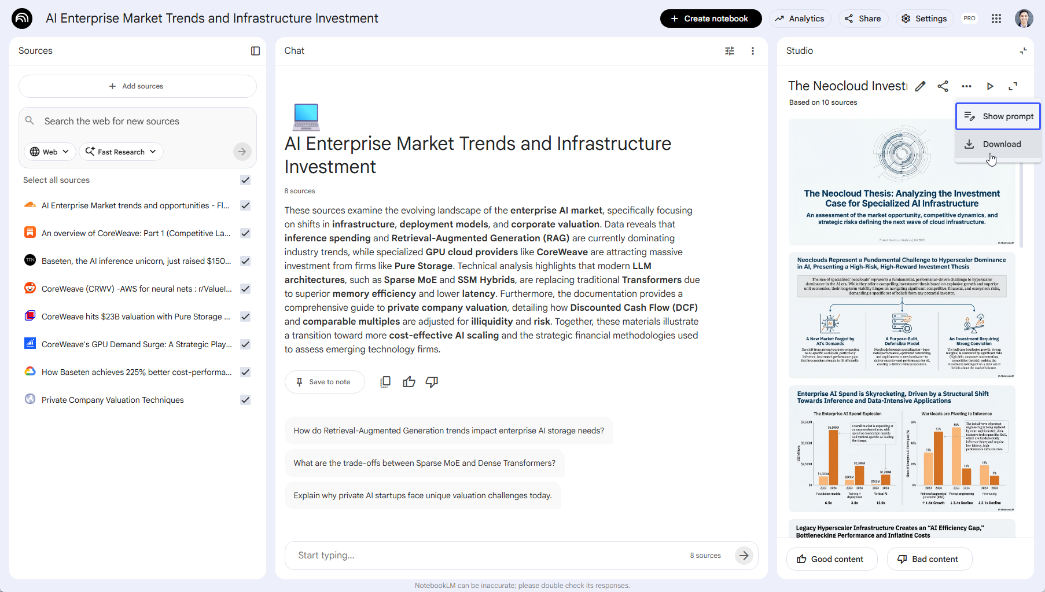Uncheck the CoreWeave hits $23B valuation source

coord(245,317)
